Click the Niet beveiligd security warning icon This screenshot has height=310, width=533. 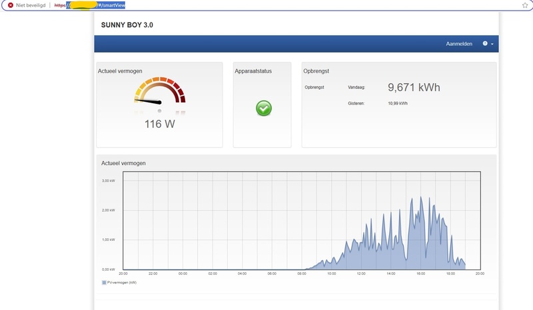click(x=11, y=5)
